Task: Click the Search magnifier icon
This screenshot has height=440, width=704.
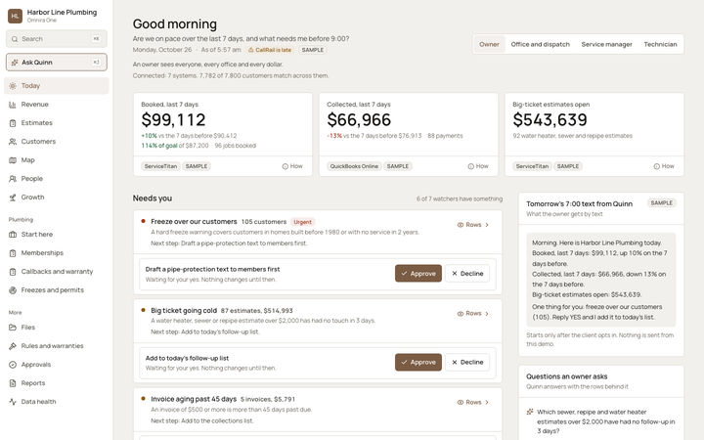Action: pos(15,39)
